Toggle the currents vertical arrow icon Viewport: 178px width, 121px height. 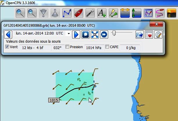(137, 13)
